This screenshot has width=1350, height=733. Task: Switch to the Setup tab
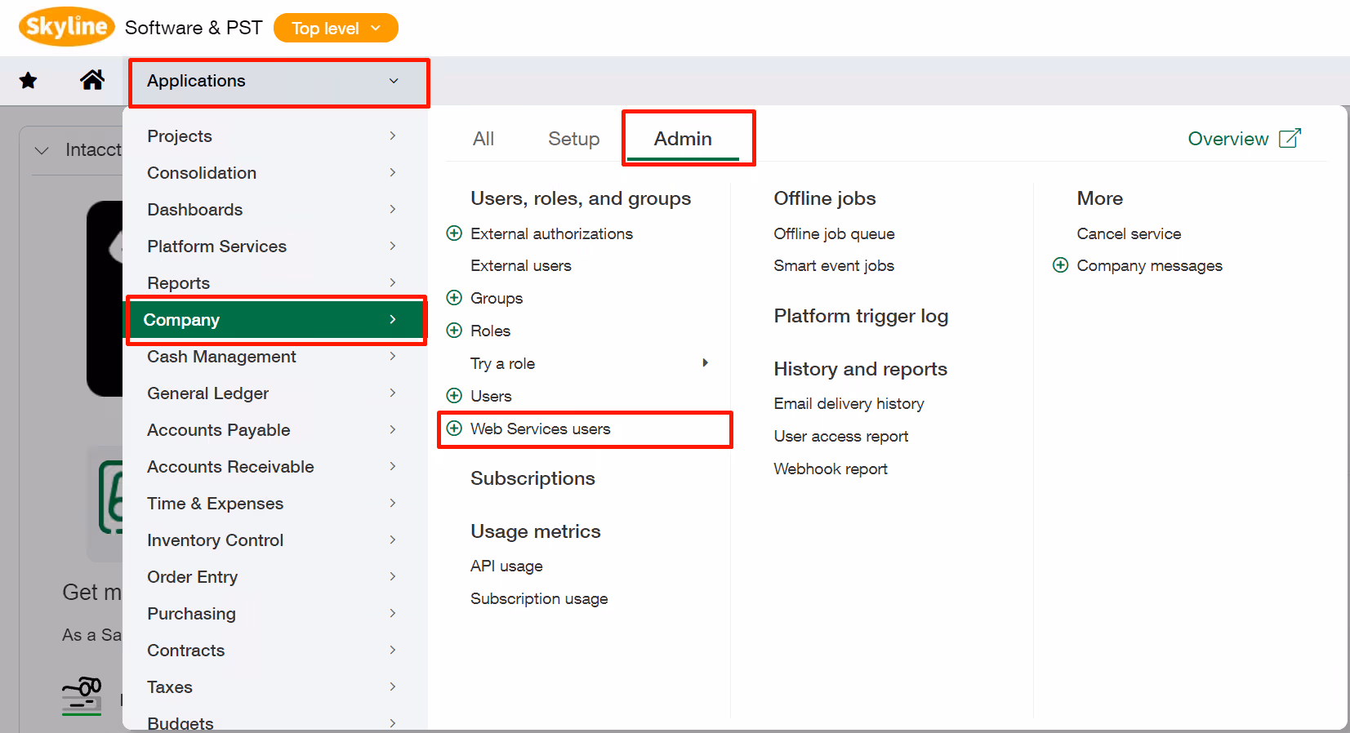tap(573, 139)
